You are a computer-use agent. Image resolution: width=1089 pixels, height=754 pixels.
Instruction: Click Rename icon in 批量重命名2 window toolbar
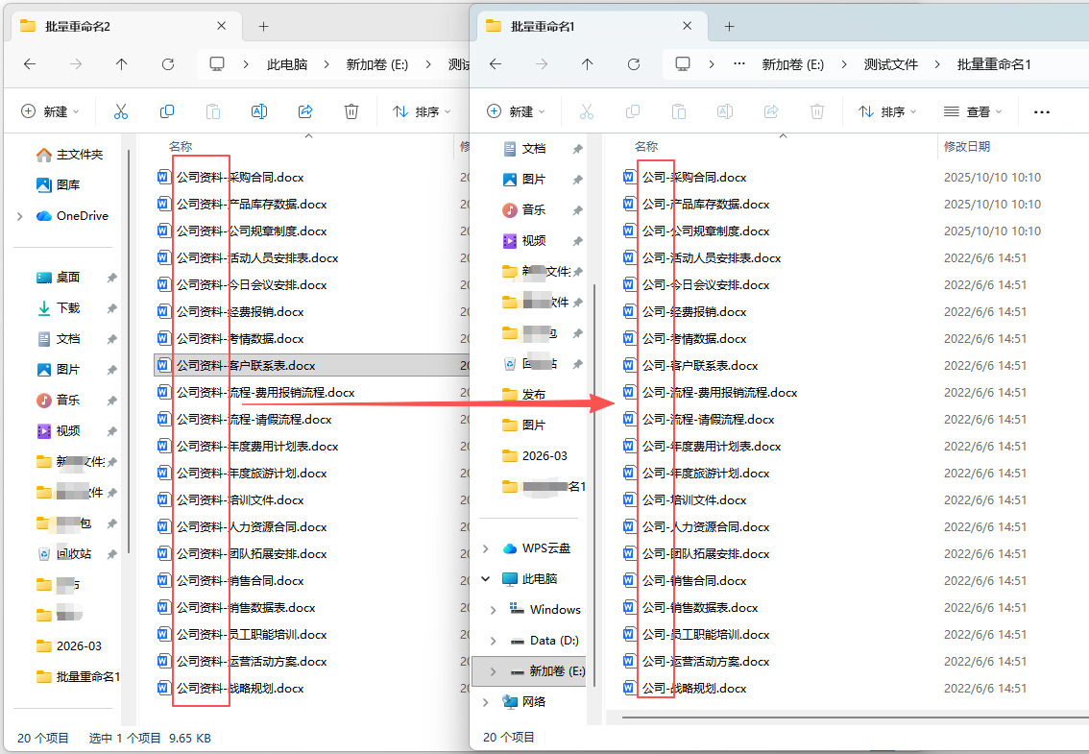point(259,111)
